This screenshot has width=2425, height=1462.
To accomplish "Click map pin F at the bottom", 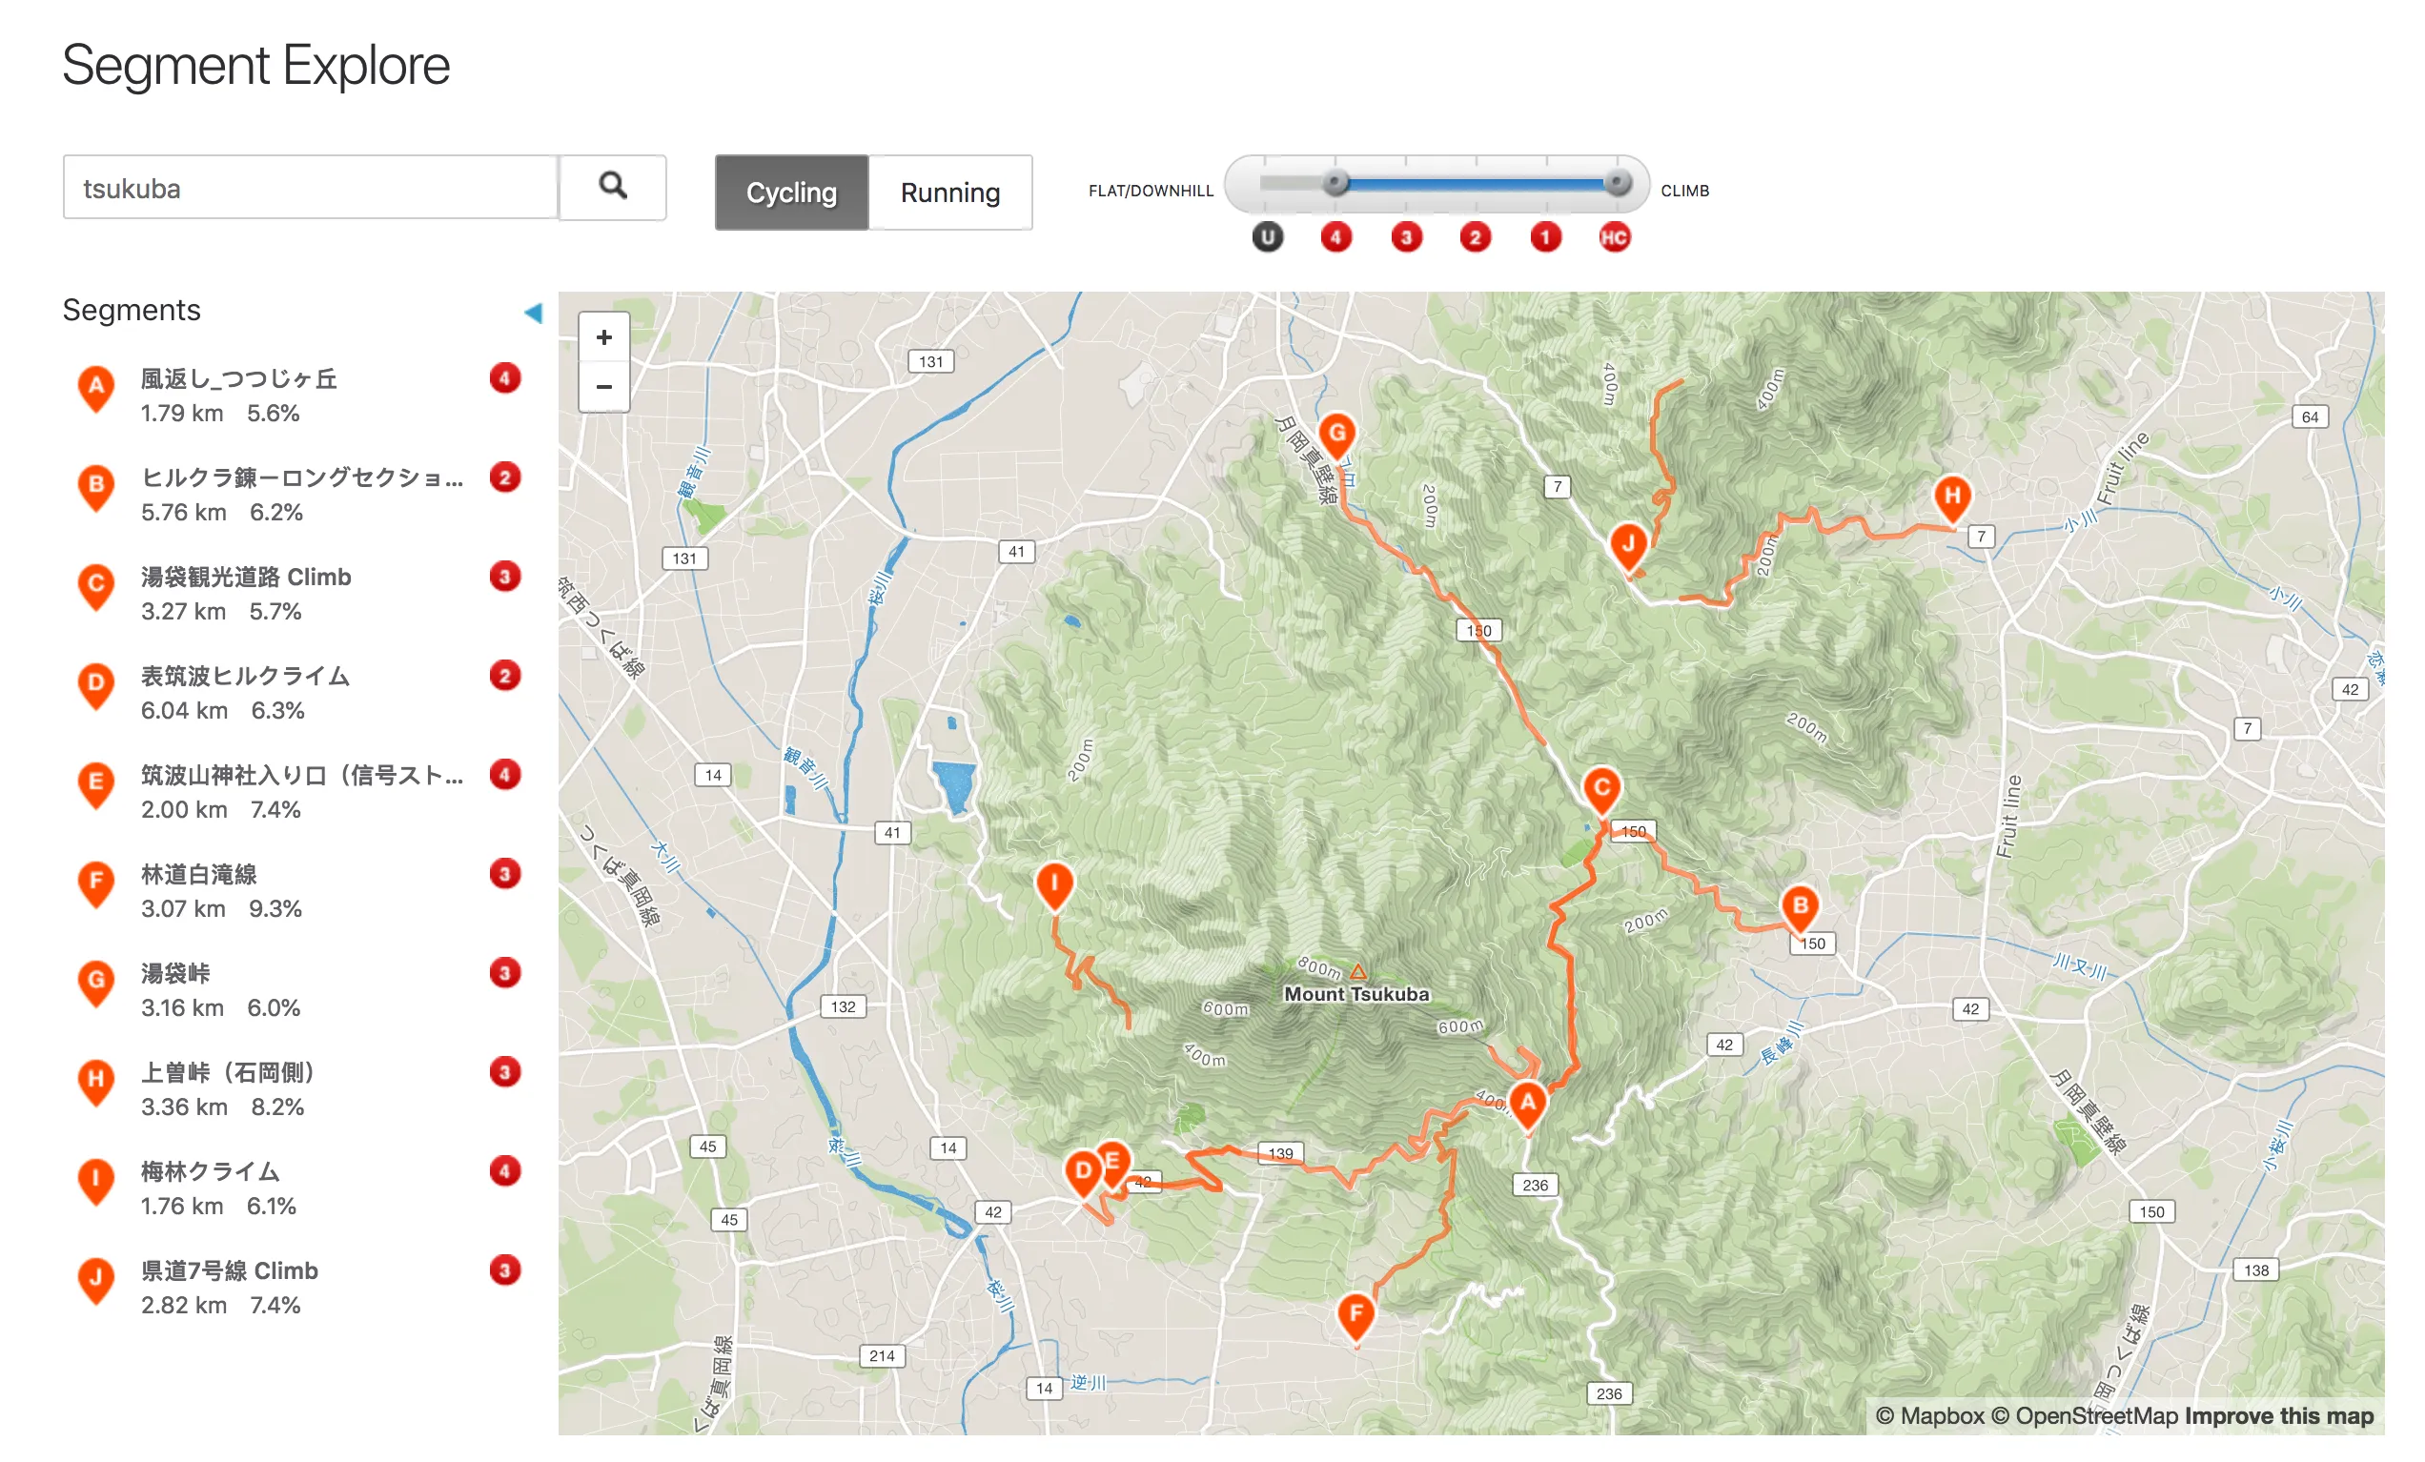I will (1355, 1313).
